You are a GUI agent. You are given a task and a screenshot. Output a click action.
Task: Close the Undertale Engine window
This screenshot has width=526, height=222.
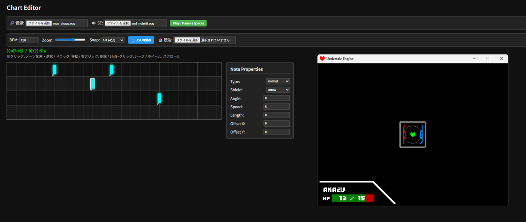pyautogui.click(x=501, y=59)
